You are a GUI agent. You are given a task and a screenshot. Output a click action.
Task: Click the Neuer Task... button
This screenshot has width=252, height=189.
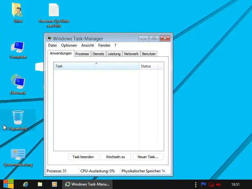point(148,157)
